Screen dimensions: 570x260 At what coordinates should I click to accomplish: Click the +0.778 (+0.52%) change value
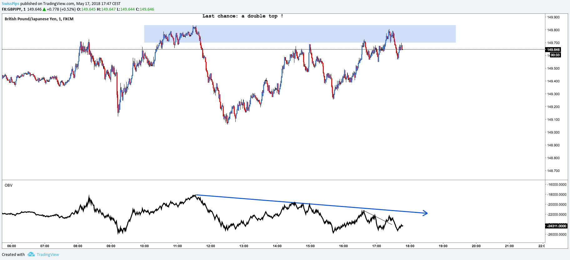tap(61, 9)
